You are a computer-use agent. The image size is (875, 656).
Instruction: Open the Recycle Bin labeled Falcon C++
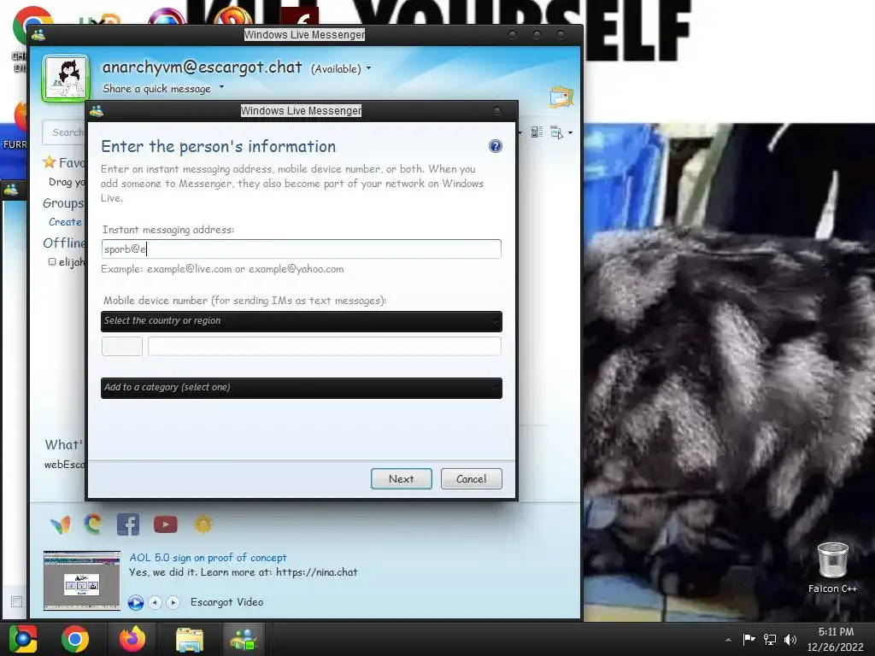(832, 567)
